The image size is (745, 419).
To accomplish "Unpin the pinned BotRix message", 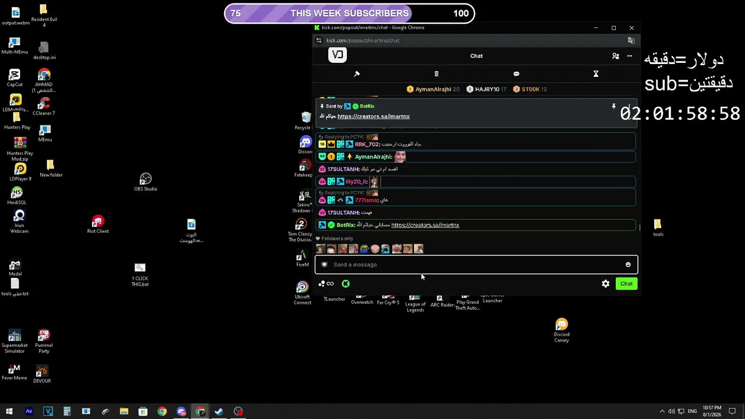I will pyautogui.click(x=613, y=106).
